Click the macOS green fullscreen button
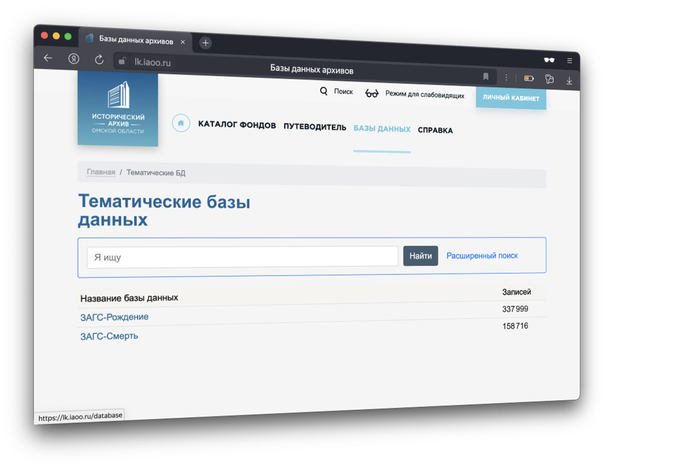 (68, 37)
